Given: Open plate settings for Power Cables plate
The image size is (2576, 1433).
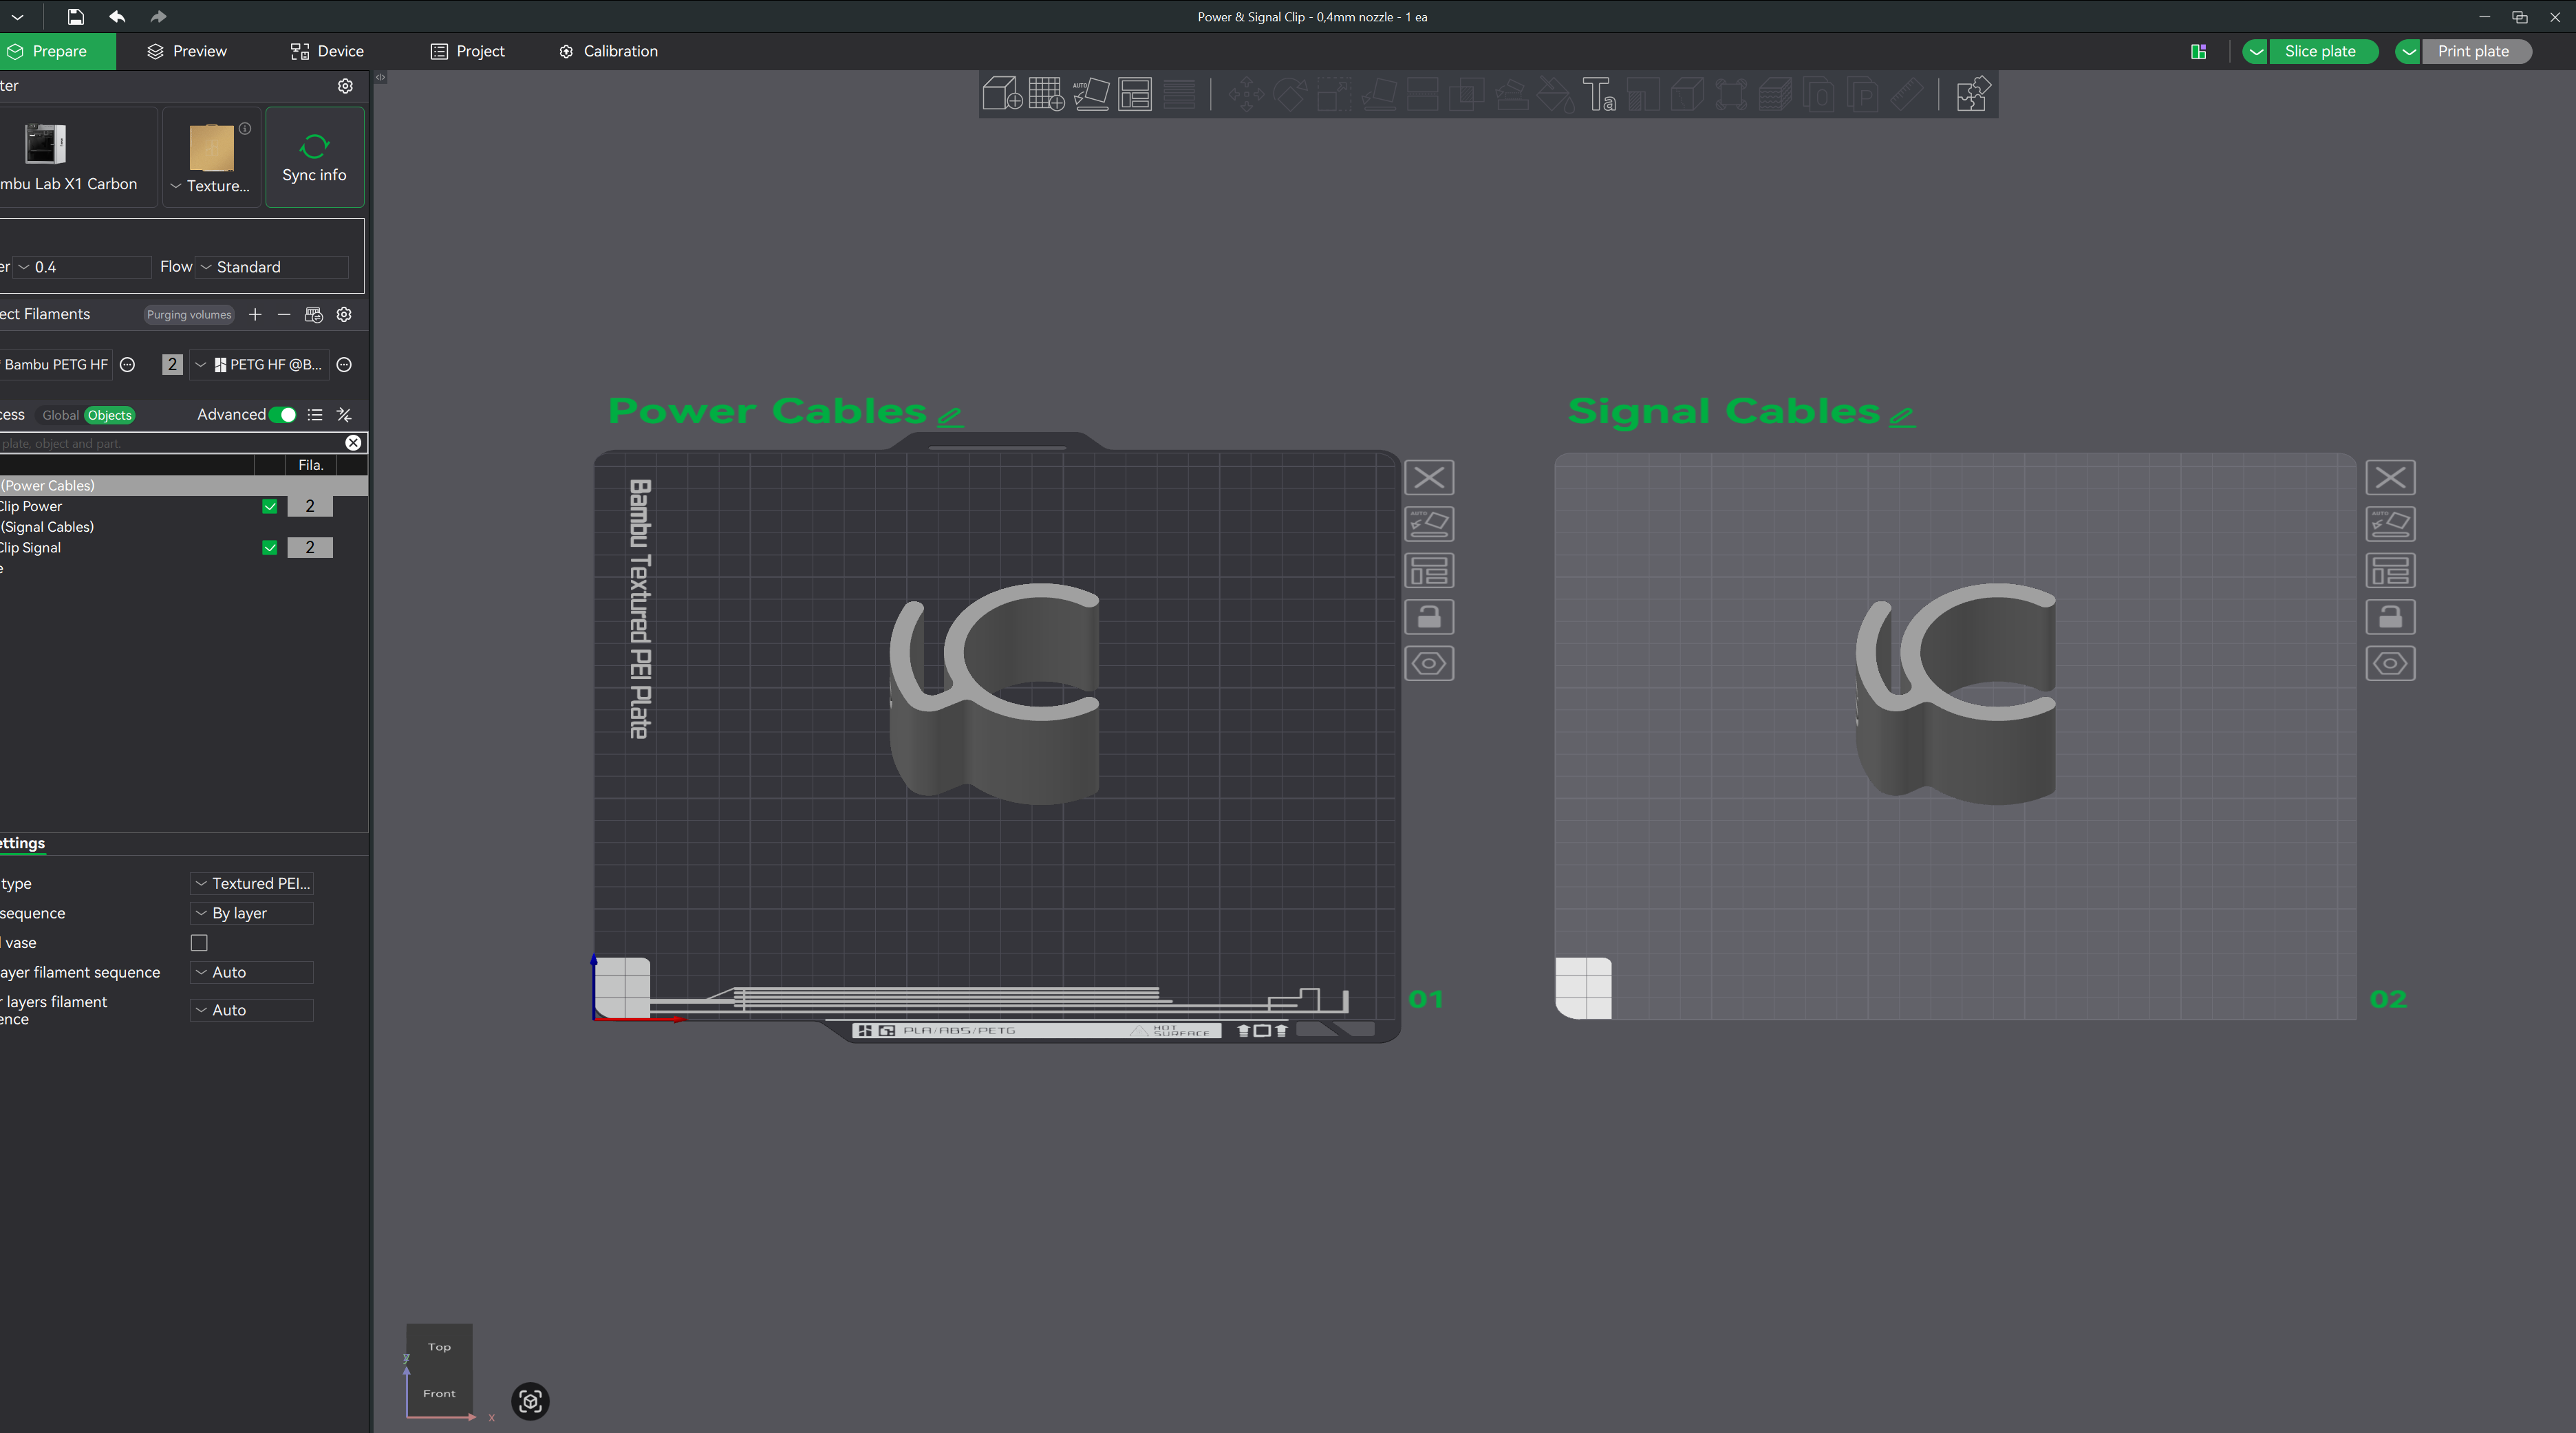Looking at the screenshot, I should [x=1429, y=663].
